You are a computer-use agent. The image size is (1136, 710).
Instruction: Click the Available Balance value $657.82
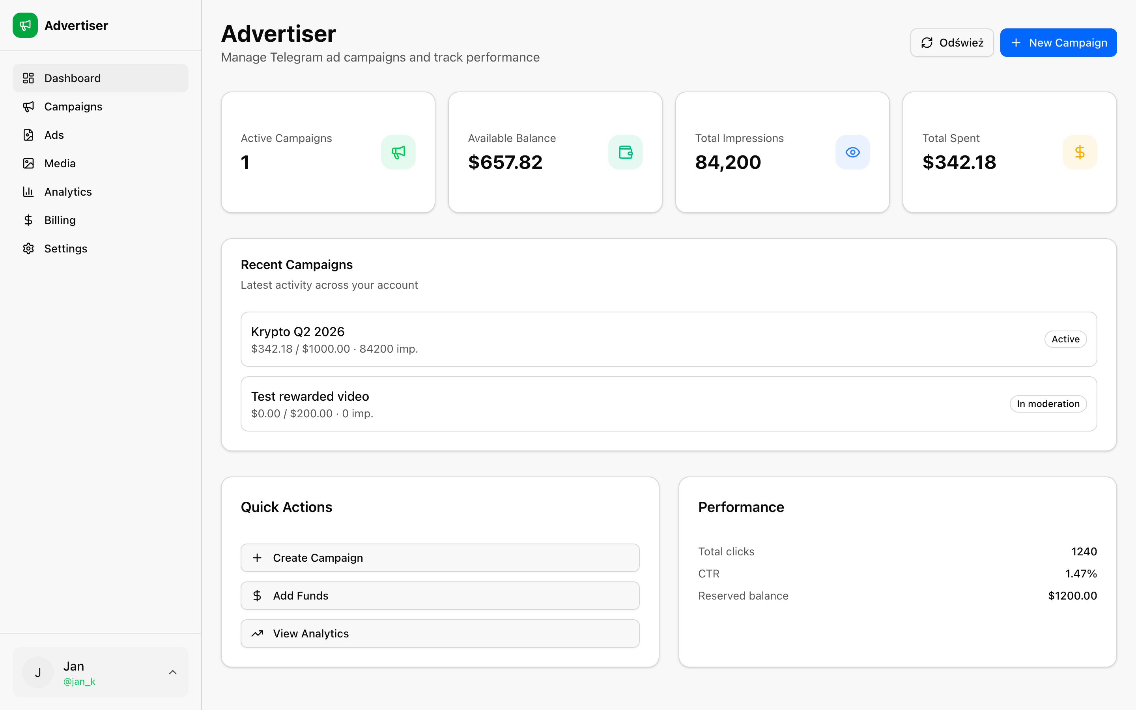(505, 163)
